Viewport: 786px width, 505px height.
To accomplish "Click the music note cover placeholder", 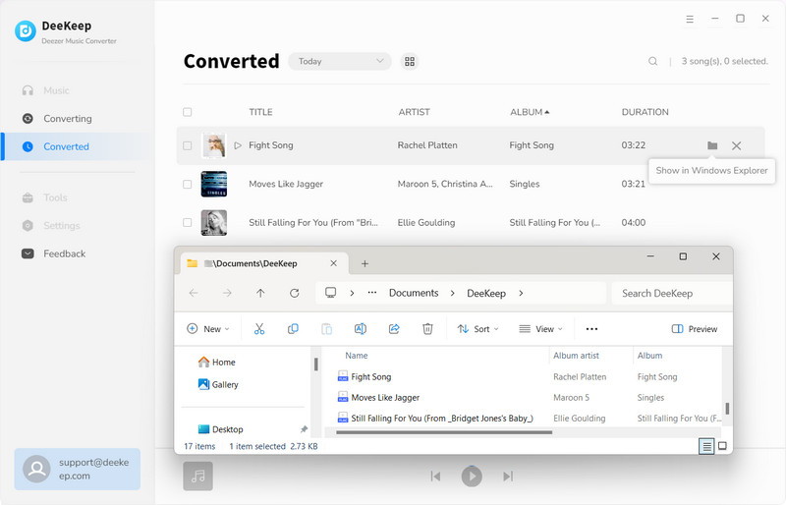I will point(198,476).
